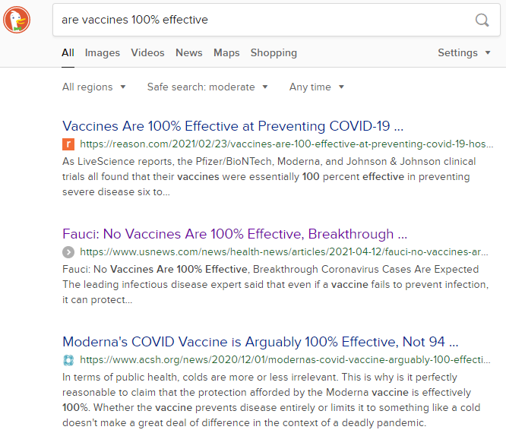
Task: Focus the search box containing the query
Action: [277, 20]
